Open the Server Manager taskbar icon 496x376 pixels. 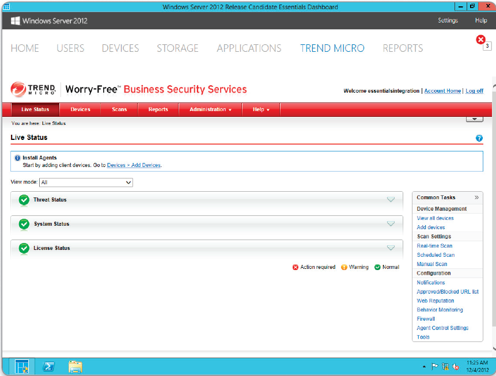(x=22, y=367)
